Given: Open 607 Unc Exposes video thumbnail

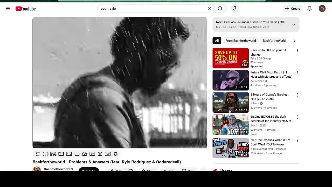Looking at the screenshot, I should click(231, 148).
